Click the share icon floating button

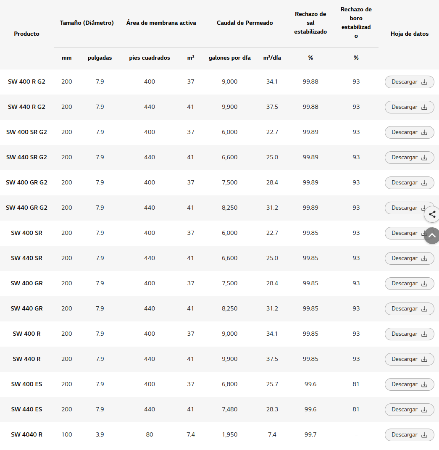pyautogui.click(x=432, y=214)
